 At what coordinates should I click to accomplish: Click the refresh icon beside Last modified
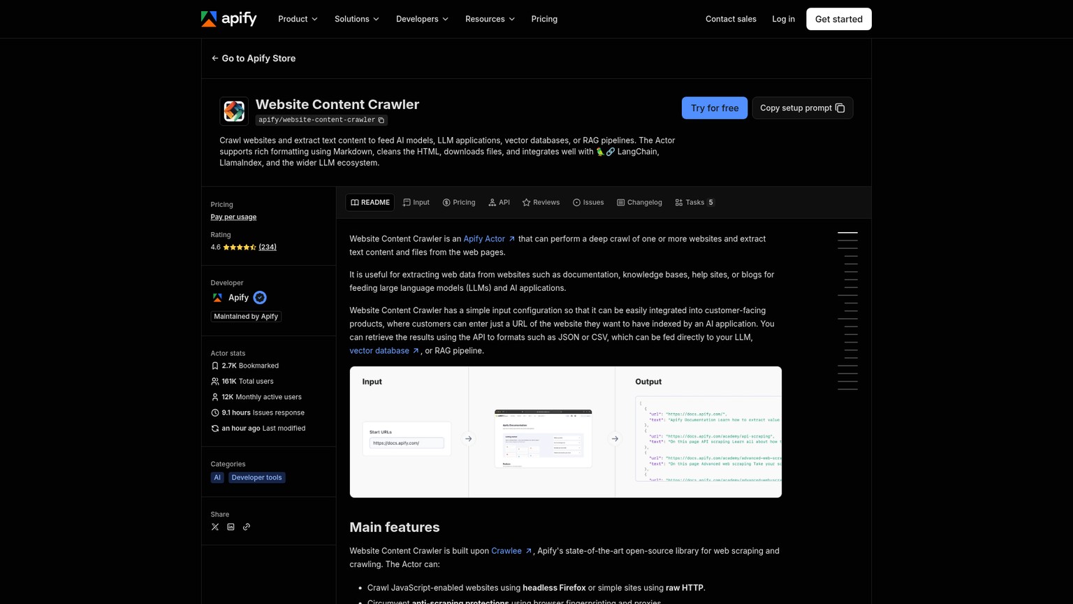215,429
